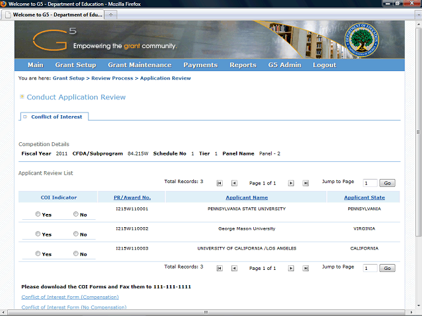
Task: Collapse the Conflict of Interest tab panel
Action: [25, 117]
